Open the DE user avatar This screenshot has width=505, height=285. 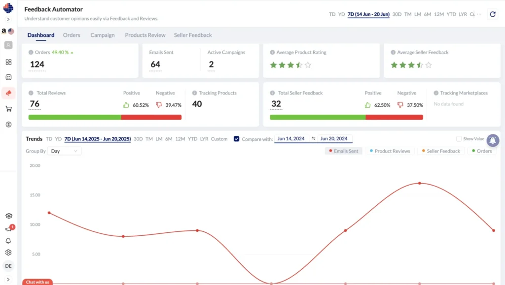(8, 266)
